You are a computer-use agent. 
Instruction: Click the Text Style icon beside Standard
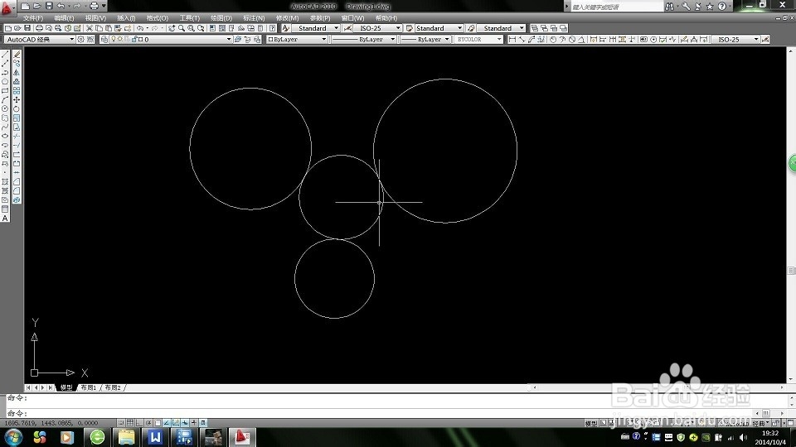[286, 28]
